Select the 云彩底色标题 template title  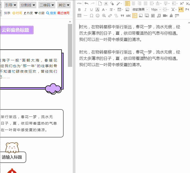pyautogui.click(x=15, y=30)
